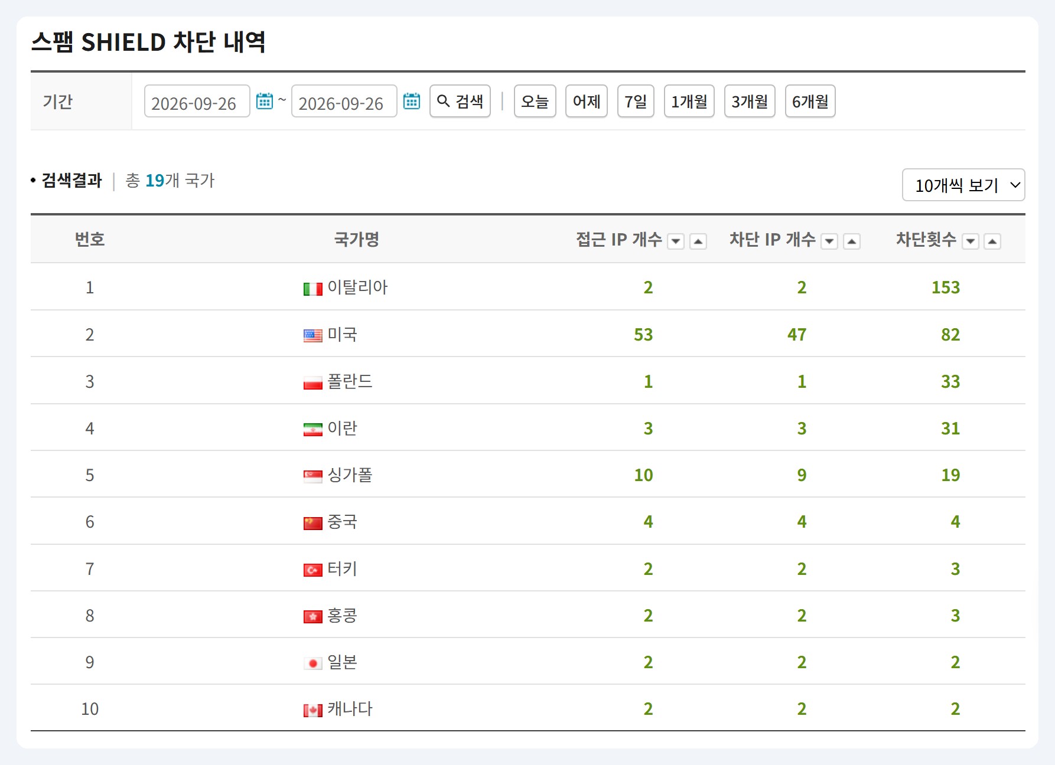
Task: Click blocked IP count 47 in 미국 row
Action: (x=797, y=335)
